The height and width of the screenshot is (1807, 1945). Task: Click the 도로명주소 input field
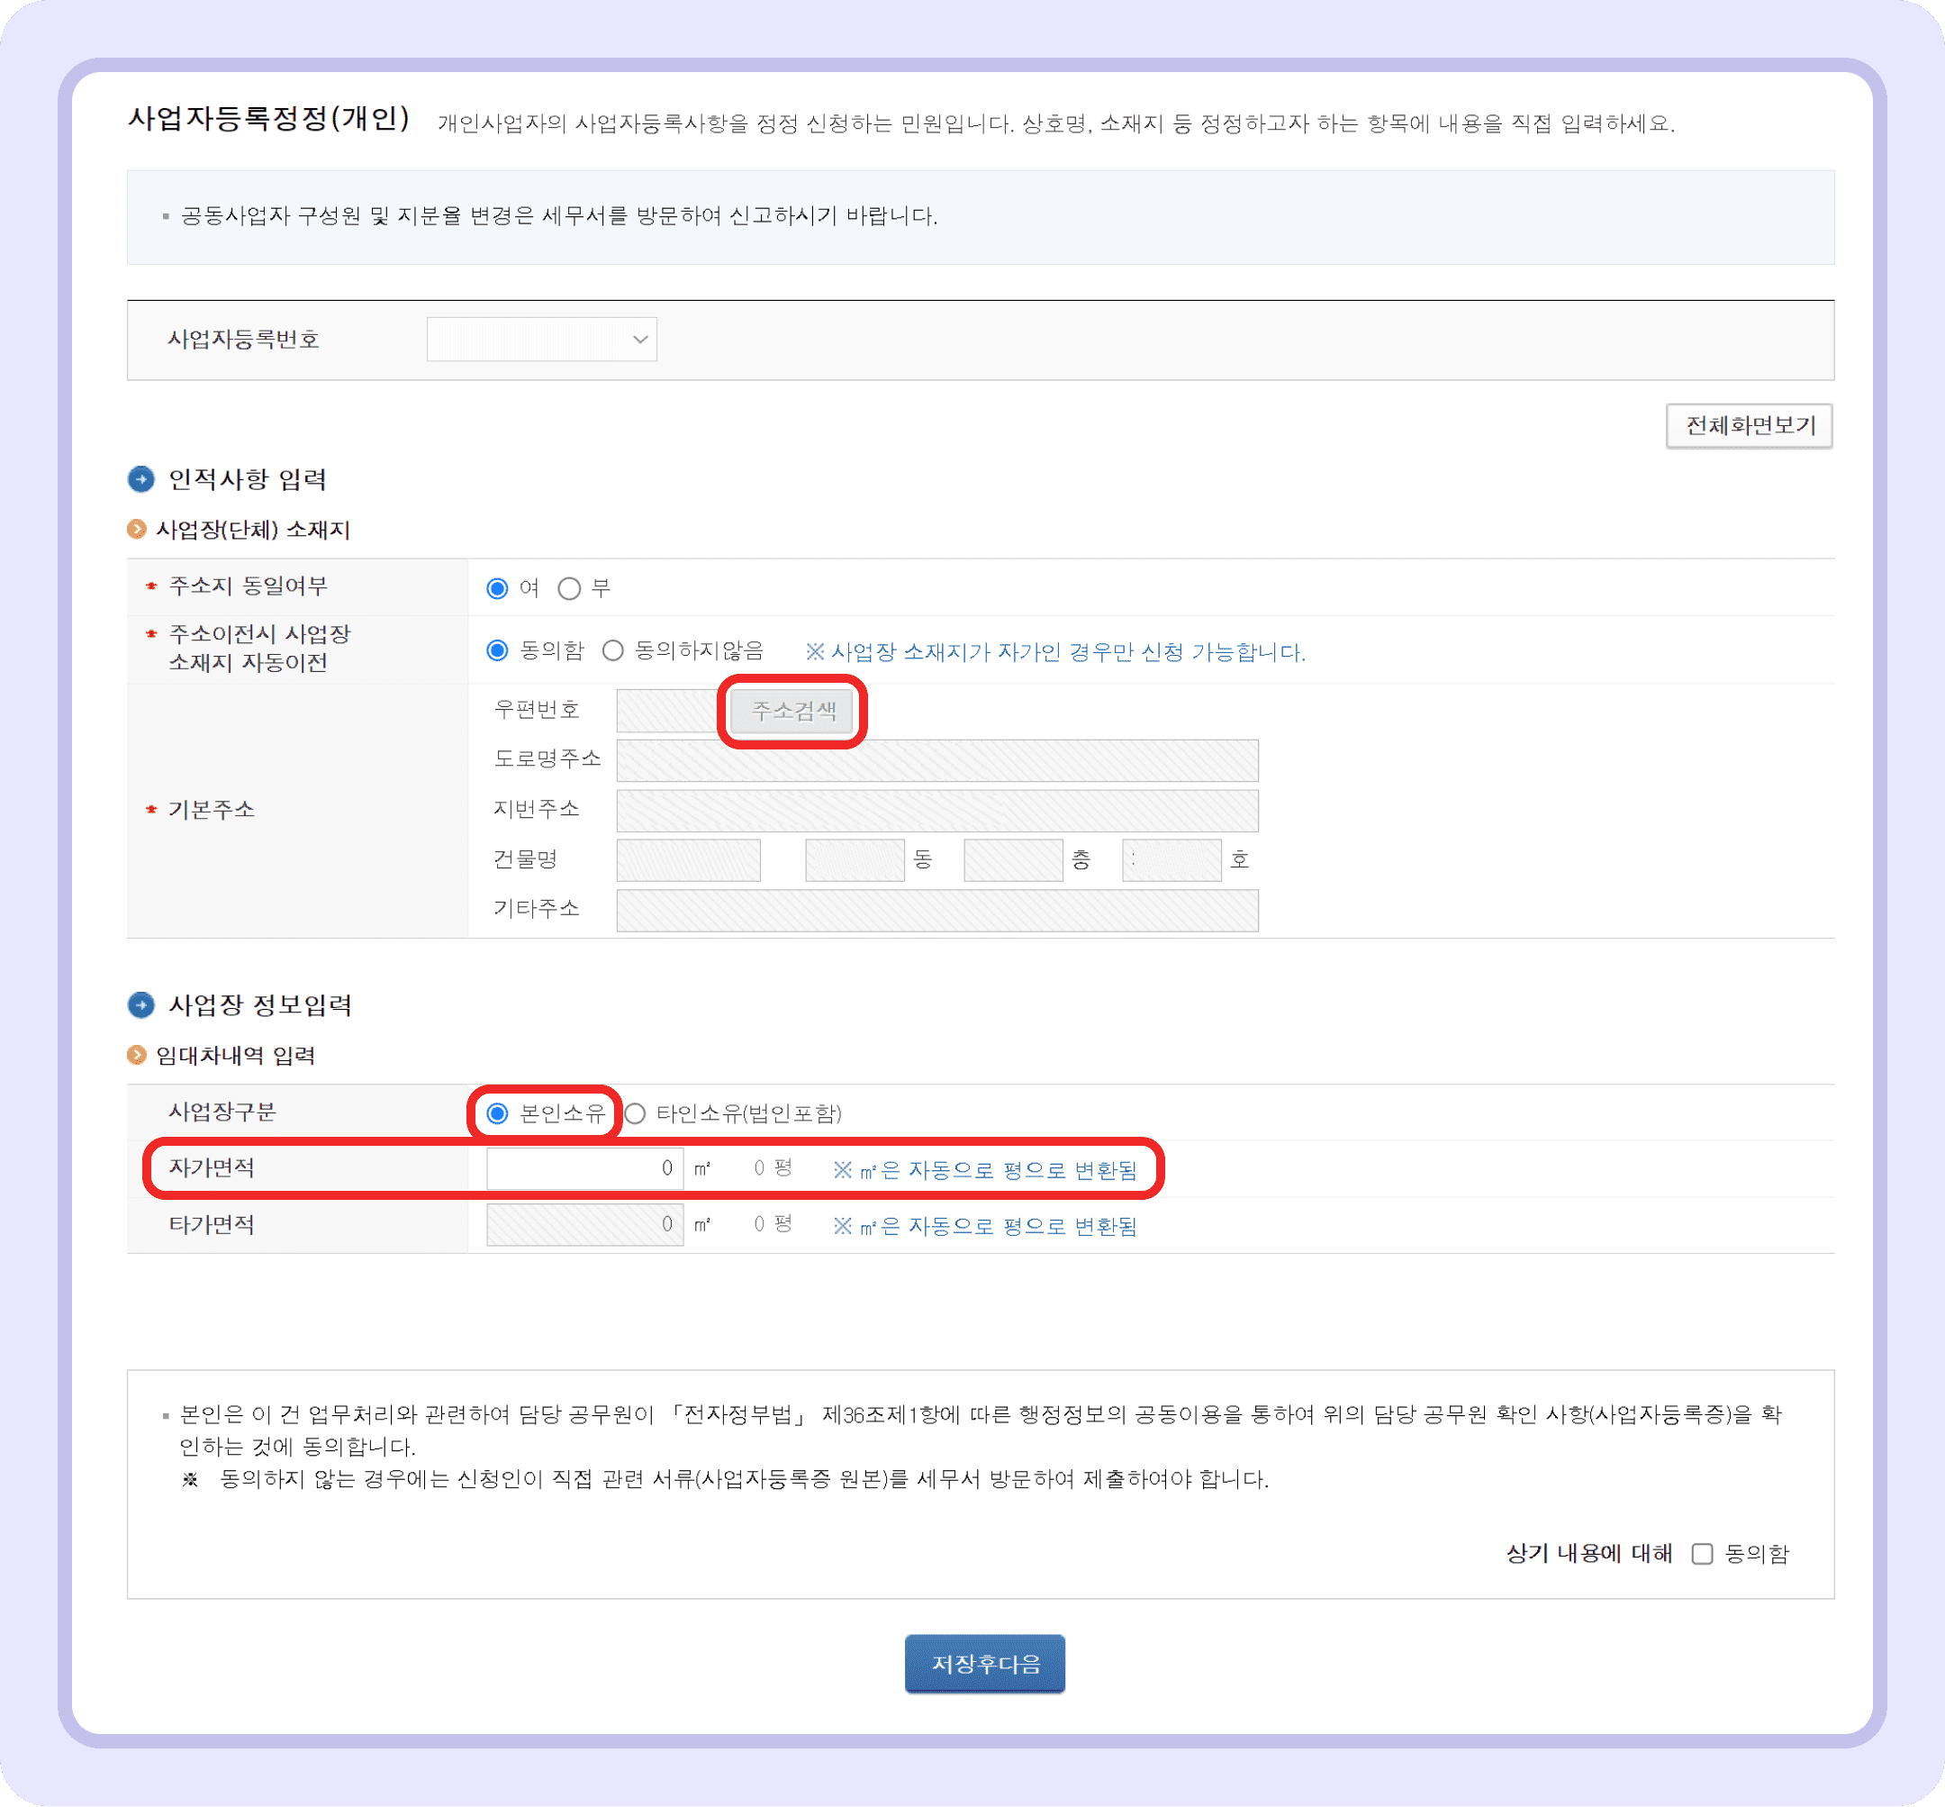click(x=936, y=759)
